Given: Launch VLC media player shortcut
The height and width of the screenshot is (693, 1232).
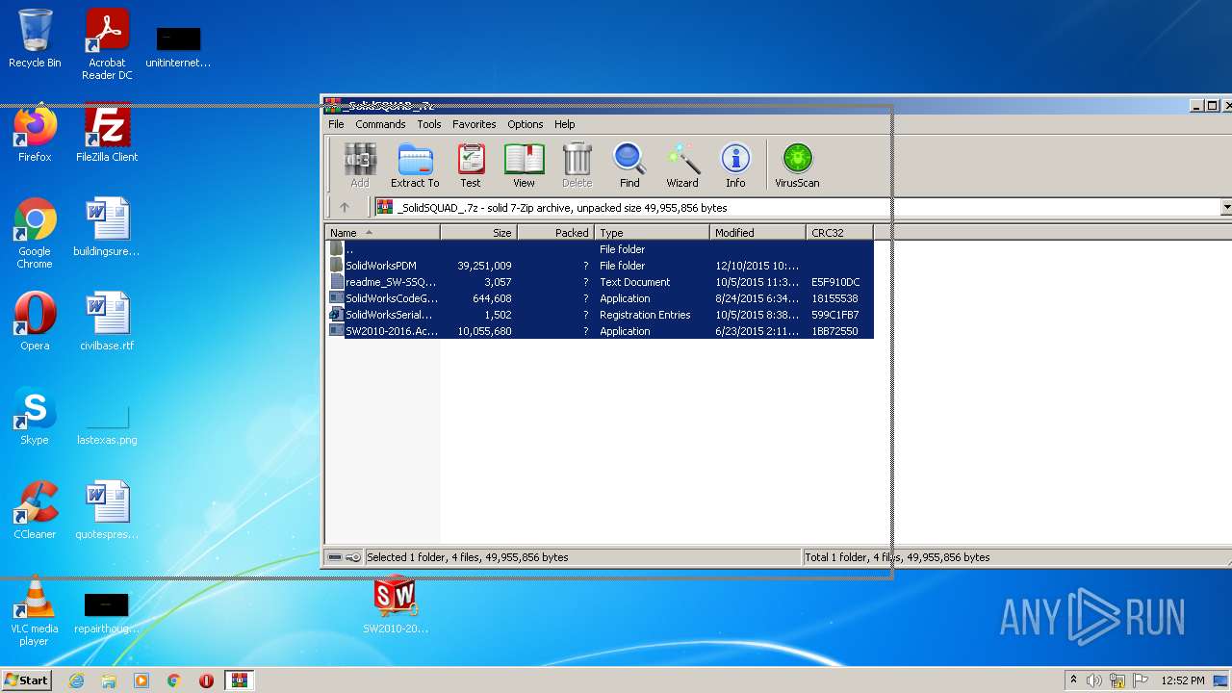Looking at the screenshot, I should [35, 610].
